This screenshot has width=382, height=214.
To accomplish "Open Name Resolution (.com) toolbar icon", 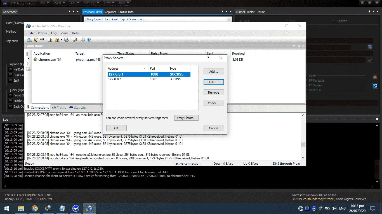I will 42,40.
